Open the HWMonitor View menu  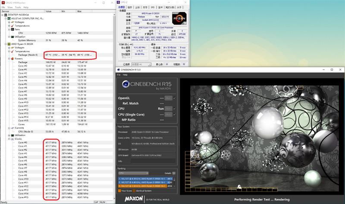pyautogui.click(x=10, y=7)
